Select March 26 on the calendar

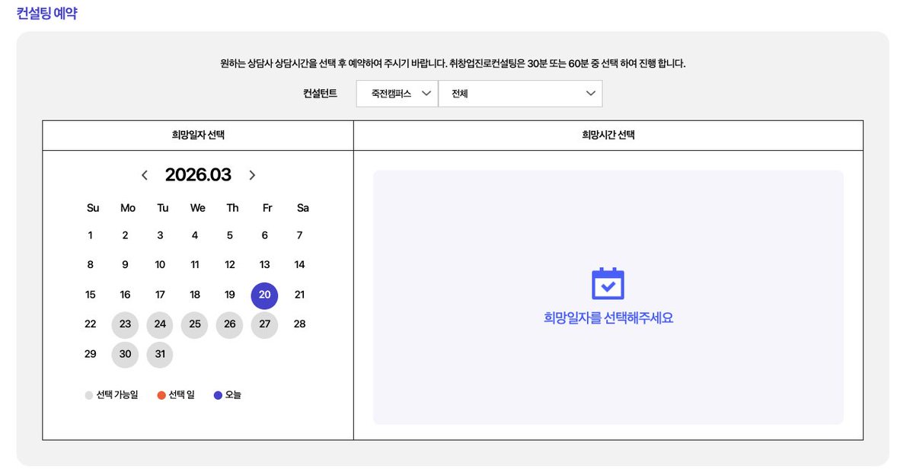coord(230,324)
